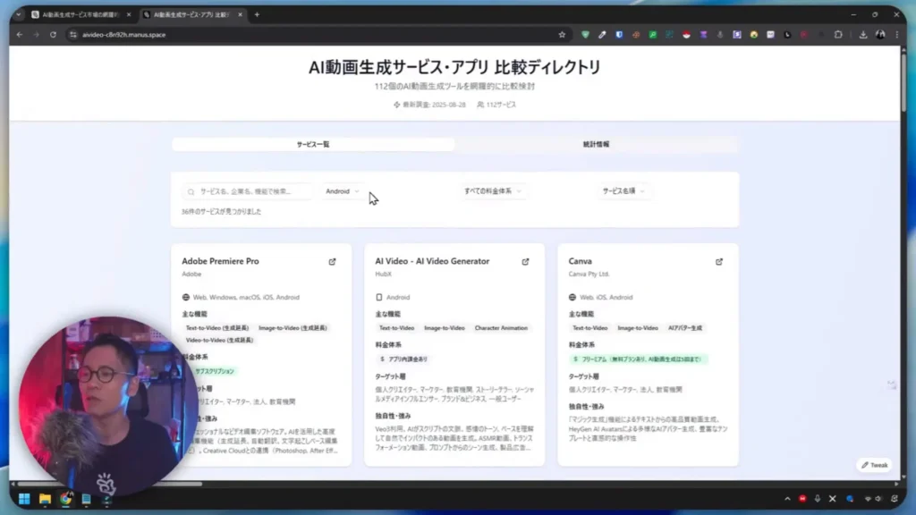
Task: Click the red-and-white ball extension icon
Action: (x=686, y=35)
